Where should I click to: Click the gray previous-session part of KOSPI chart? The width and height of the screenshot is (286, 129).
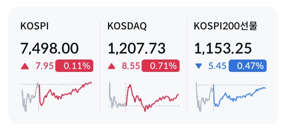(30, 97)
